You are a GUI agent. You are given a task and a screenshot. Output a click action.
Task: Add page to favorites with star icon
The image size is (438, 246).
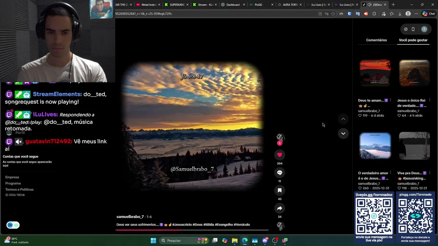[x=333, y=14]
